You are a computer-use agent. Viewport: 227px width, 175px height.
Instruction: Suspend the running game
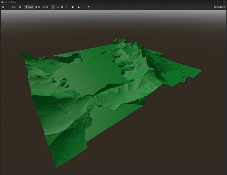[3, 7]
